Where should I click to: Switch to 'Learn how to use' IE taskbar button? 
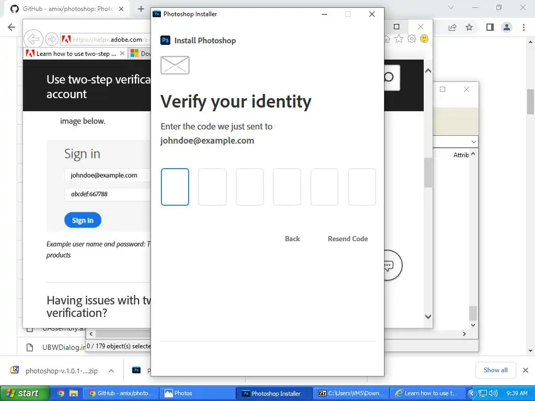(428, 393)
